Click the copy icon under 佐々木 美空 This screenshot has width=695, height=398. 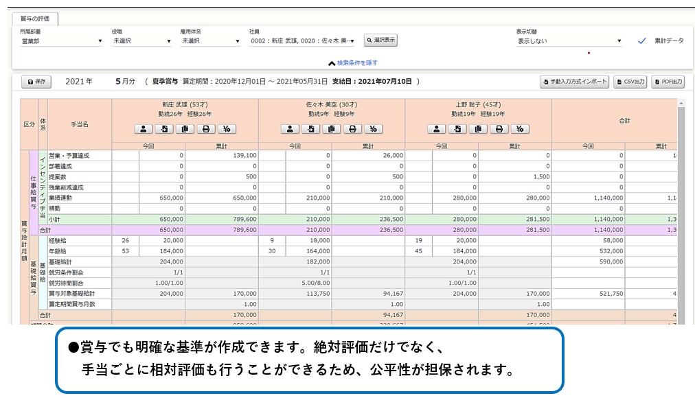coord(332,129)
